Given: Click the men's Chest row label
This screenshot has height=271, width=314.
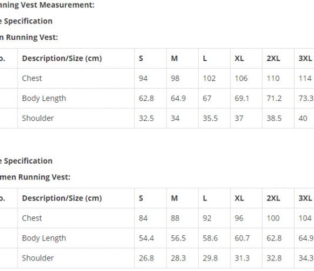Looking at the screenshot, I should coord(32,78).
